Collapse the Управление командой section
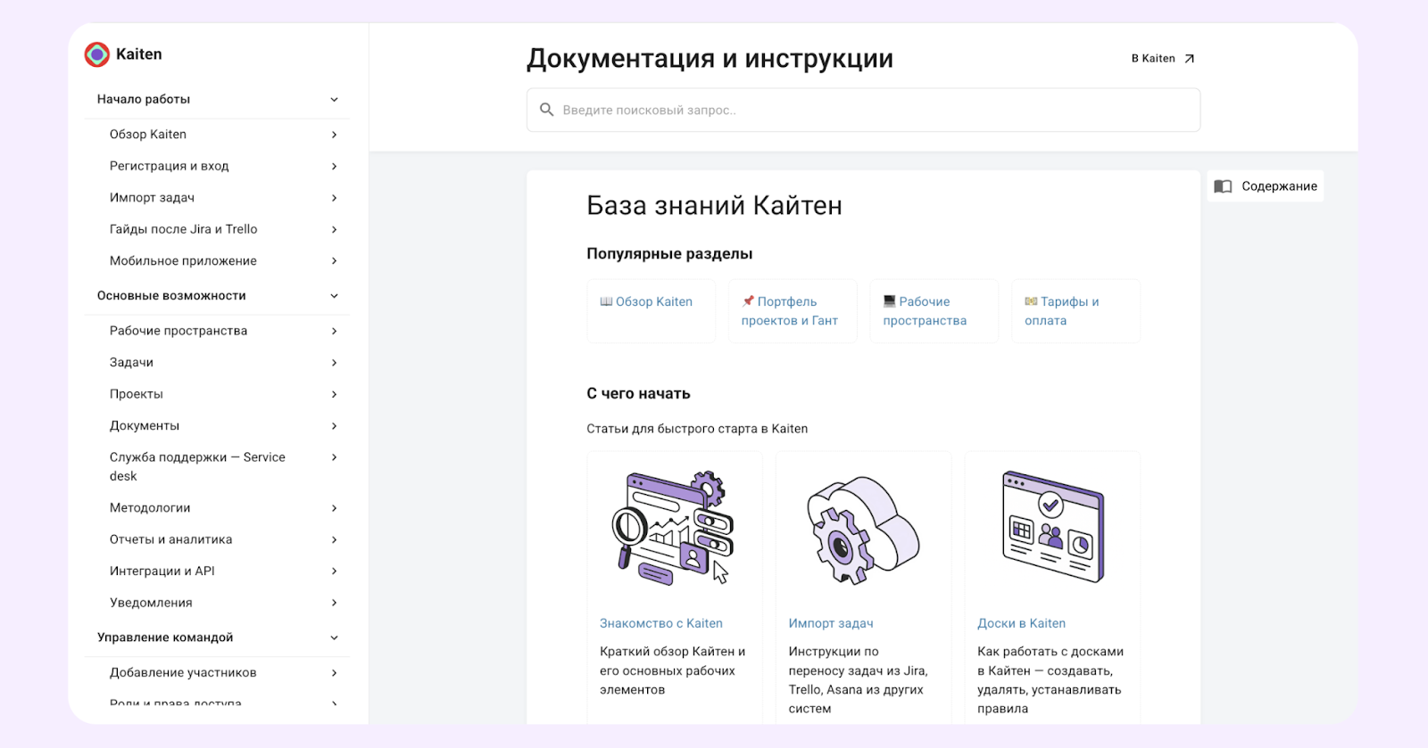1428x748 pixels. pos(335,637)
